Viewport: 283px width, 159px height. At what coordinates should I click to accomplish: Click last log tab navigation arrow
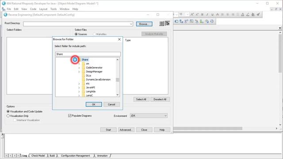click(x=19, y=155)
